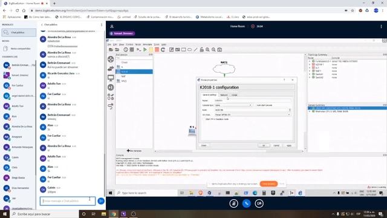Viewport: 387px width, 218px height.
Task: Select user Diego Baeza in the user list
Action: point(19,177)
